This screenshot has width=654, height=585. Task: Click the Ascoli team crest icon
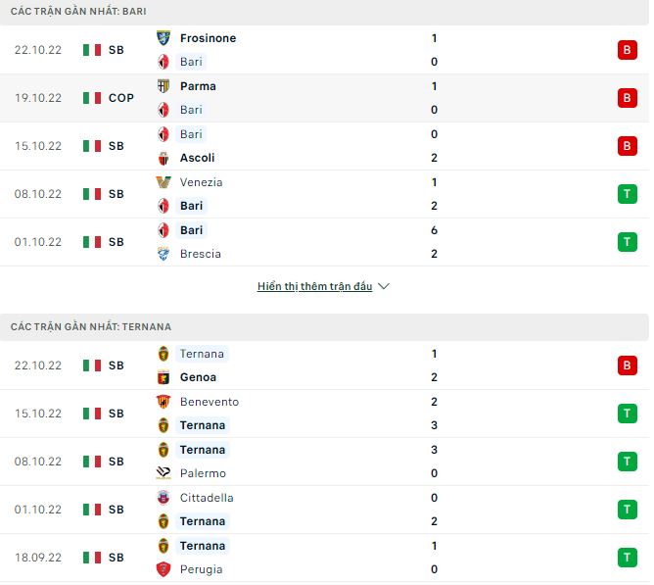click(163, 158)
